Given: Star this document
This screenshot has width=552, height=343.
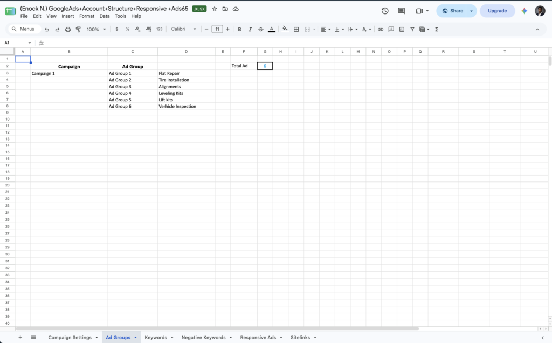Looking at the screenshot, I should pyautogui.click(x=215, y=9).
